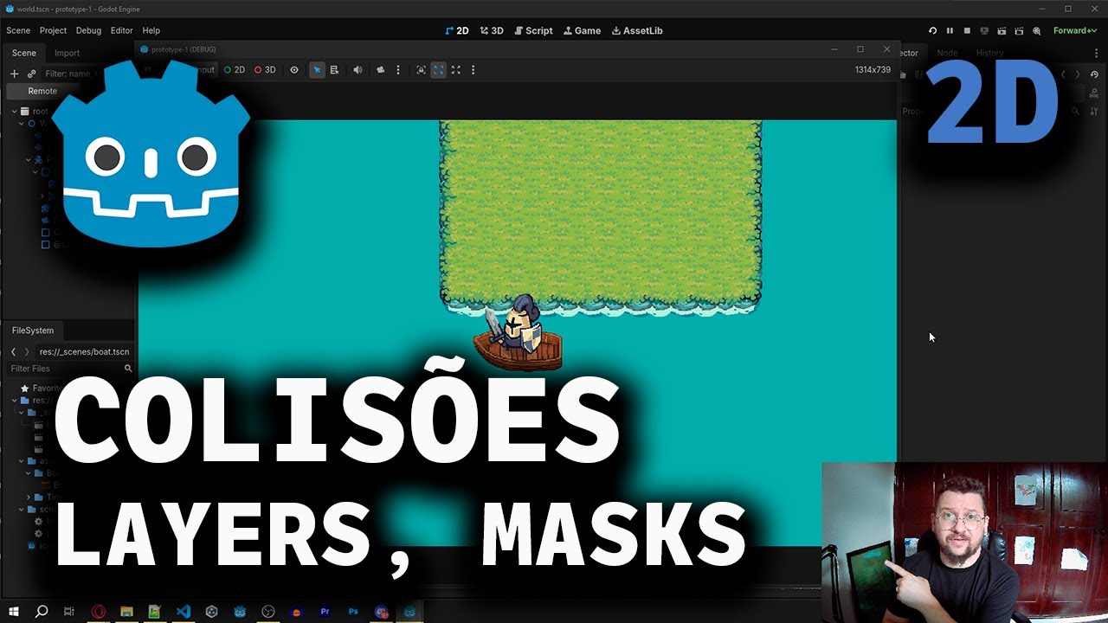Click the Remote scene tree button
The image size is (1108, 623).
pyautogui.click(x=42, y=91)
